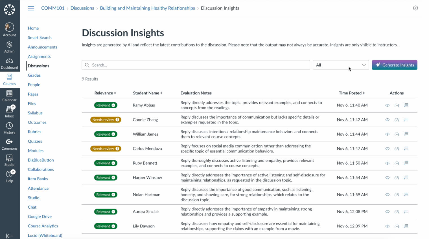Click the insights Search input field
Screen dimensions: 429x239
[198, 65]
